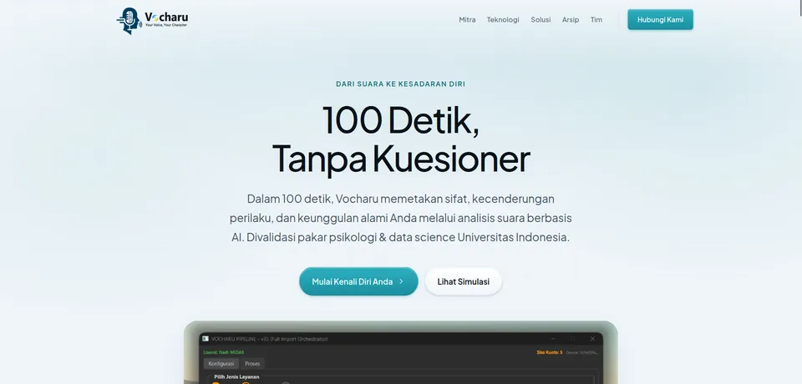This screenshot has height=384, width=802.
Task: Go to the Solusi section
Action: point(541,20)
